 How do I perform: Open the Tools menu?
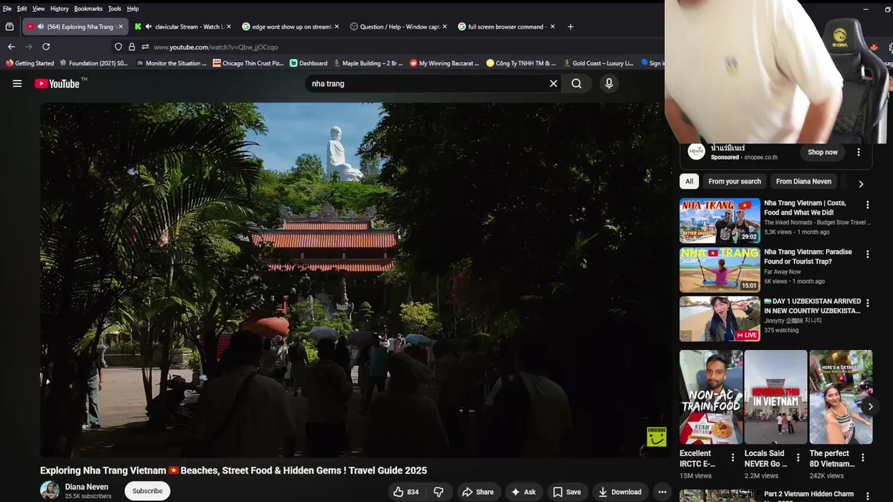(114, 8)
